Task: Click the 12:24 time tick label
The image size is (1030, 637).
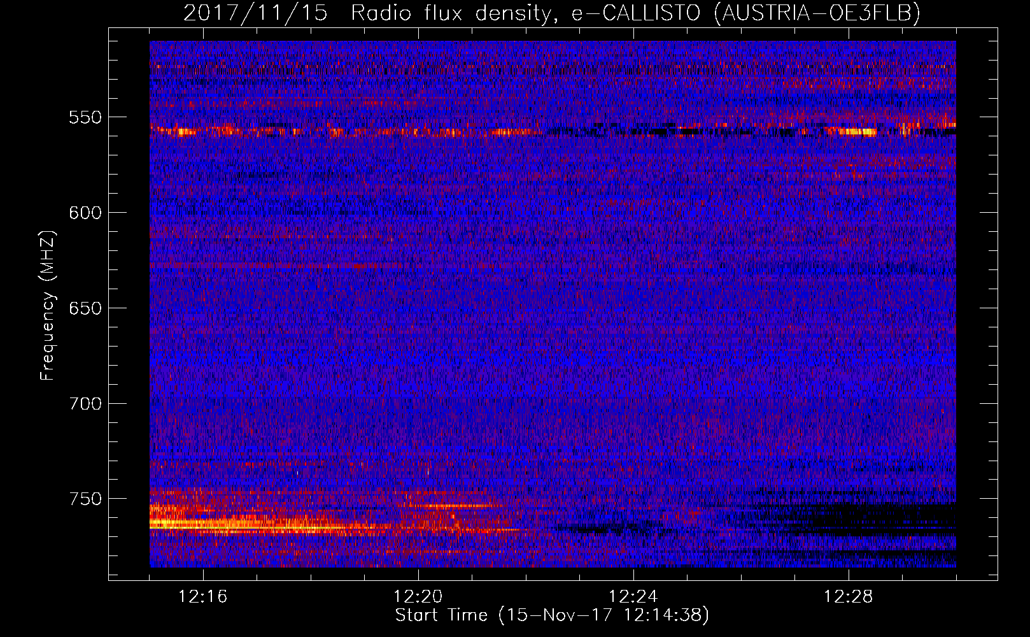Action: 633,597
